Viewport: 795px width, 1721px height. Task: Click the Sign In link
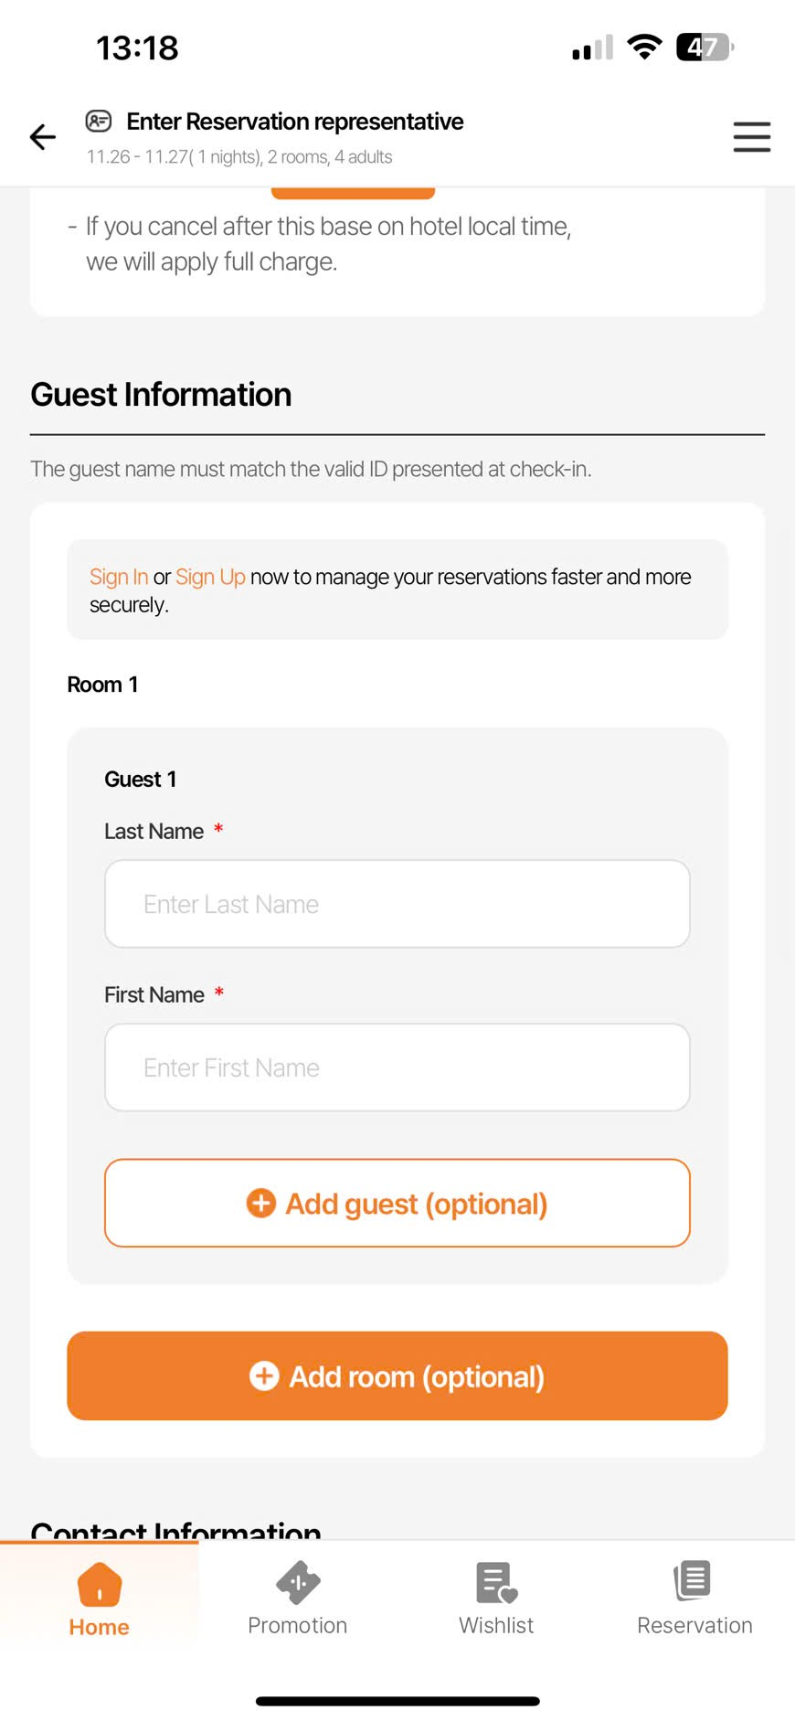119,577
